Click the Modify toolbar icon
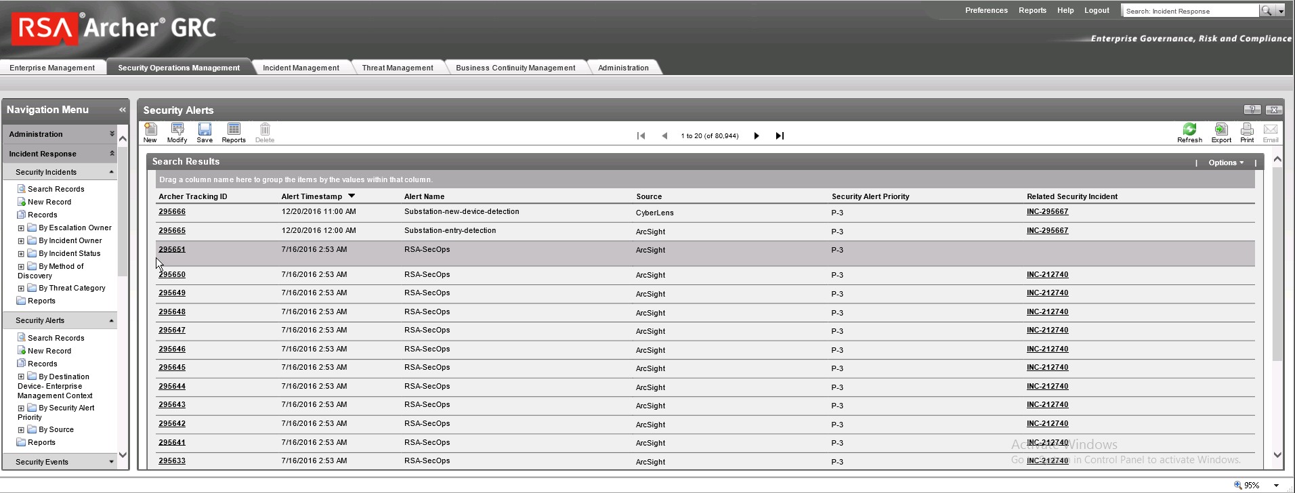 177,132
